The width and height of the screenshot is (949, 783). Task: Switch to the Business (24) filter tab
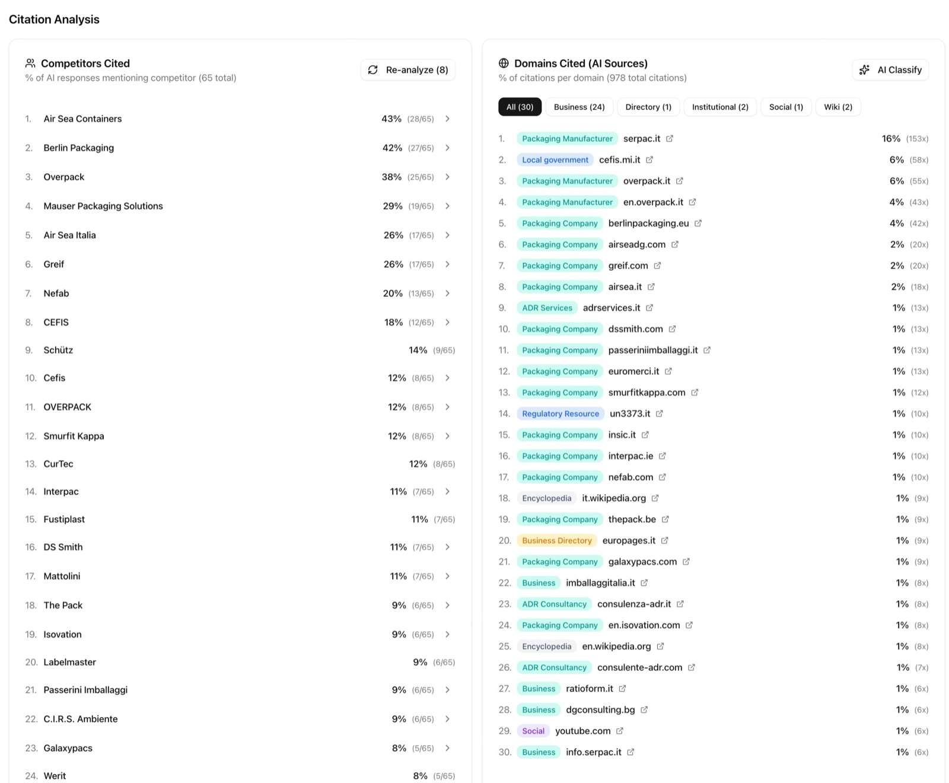(x=579, y=107)
